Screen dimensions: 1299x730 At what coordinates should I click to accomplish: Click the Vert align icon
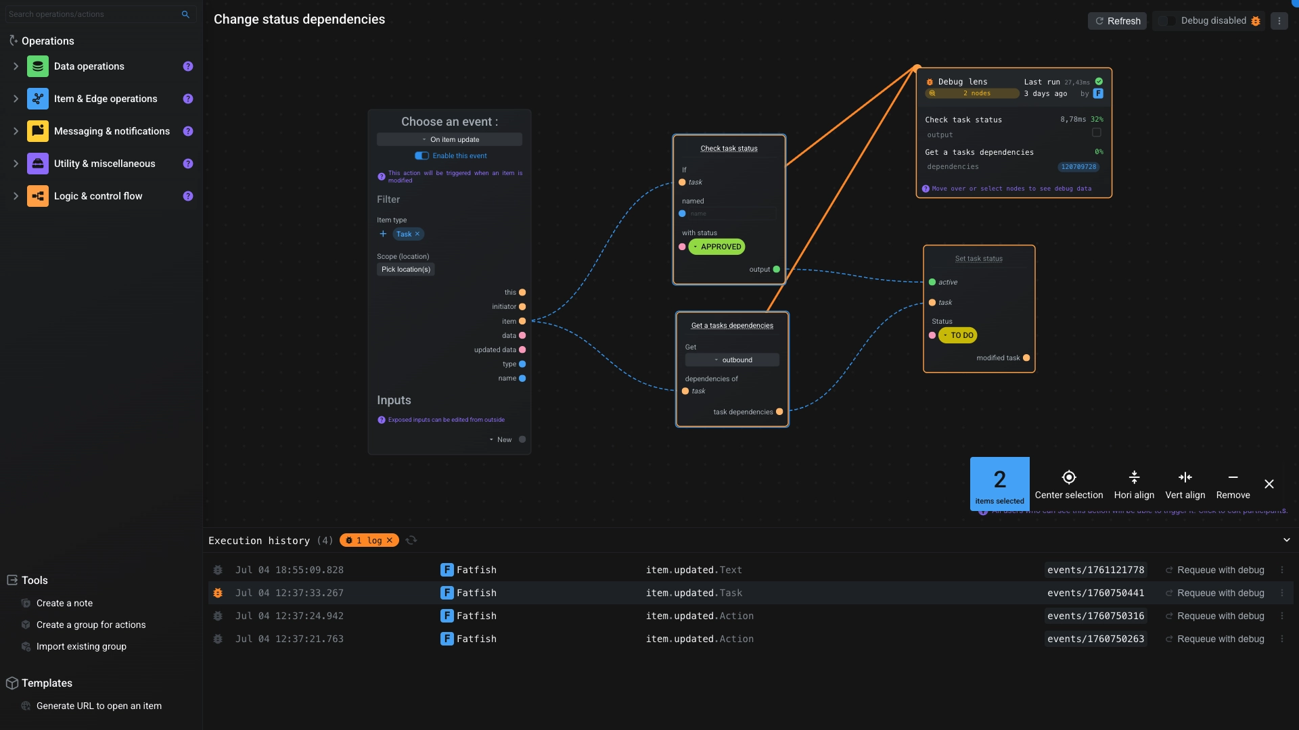pos(1185,477)
